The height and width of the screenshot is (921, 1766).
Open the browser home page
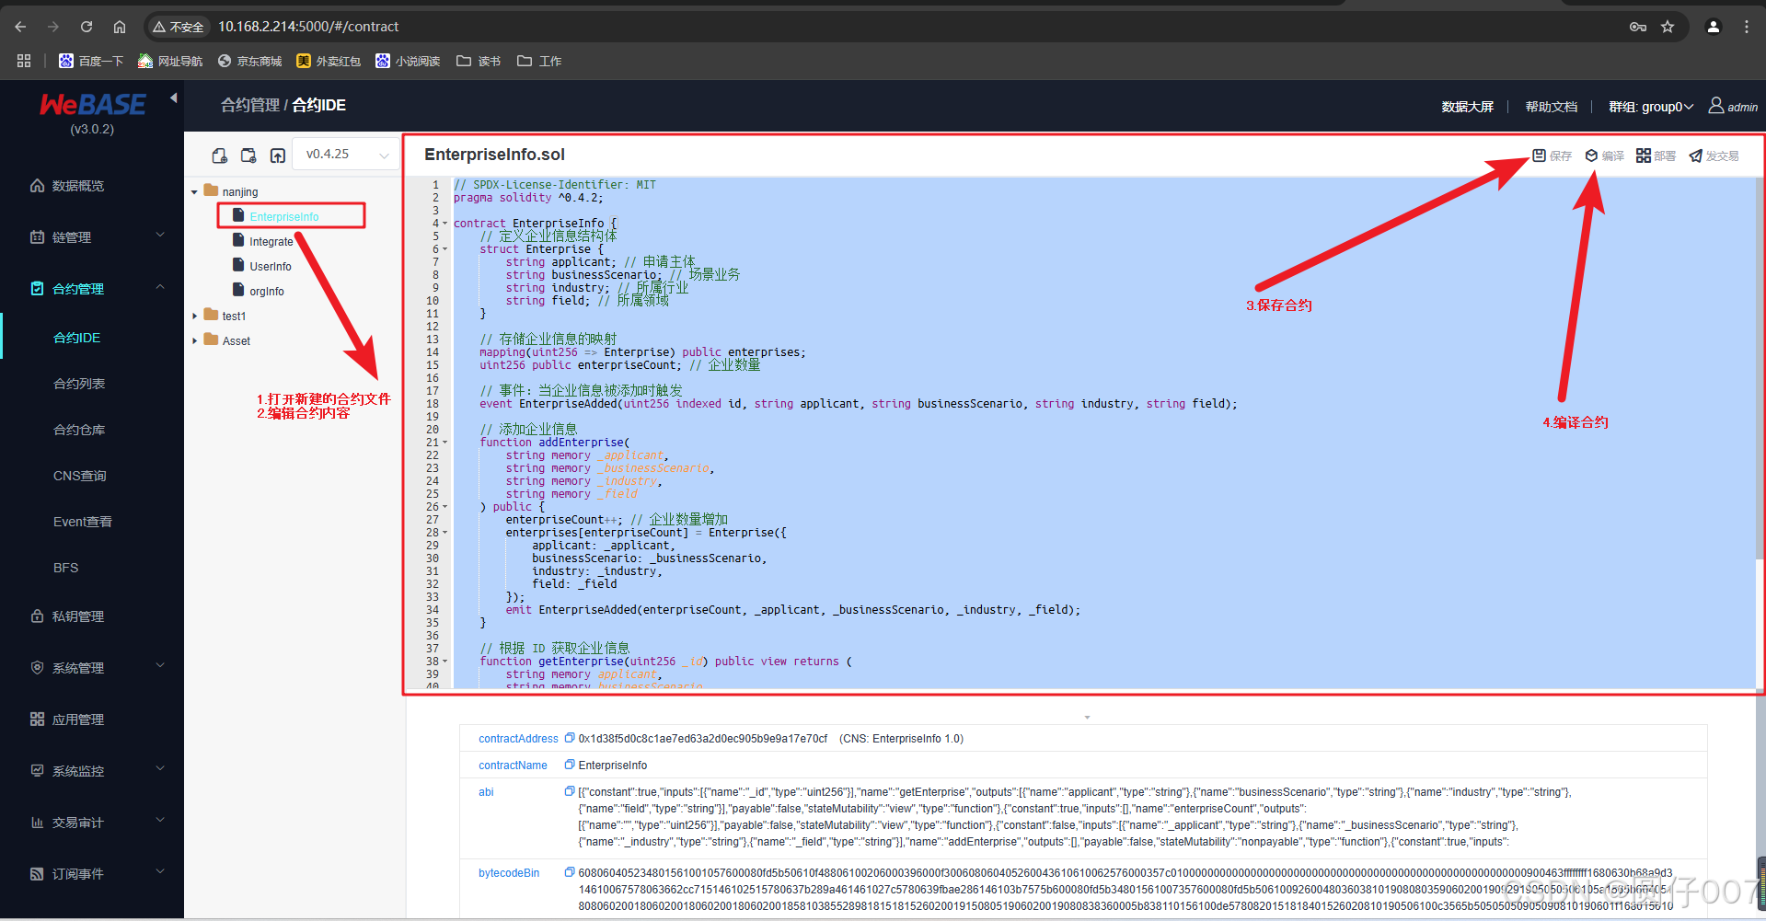click(120, 27)
